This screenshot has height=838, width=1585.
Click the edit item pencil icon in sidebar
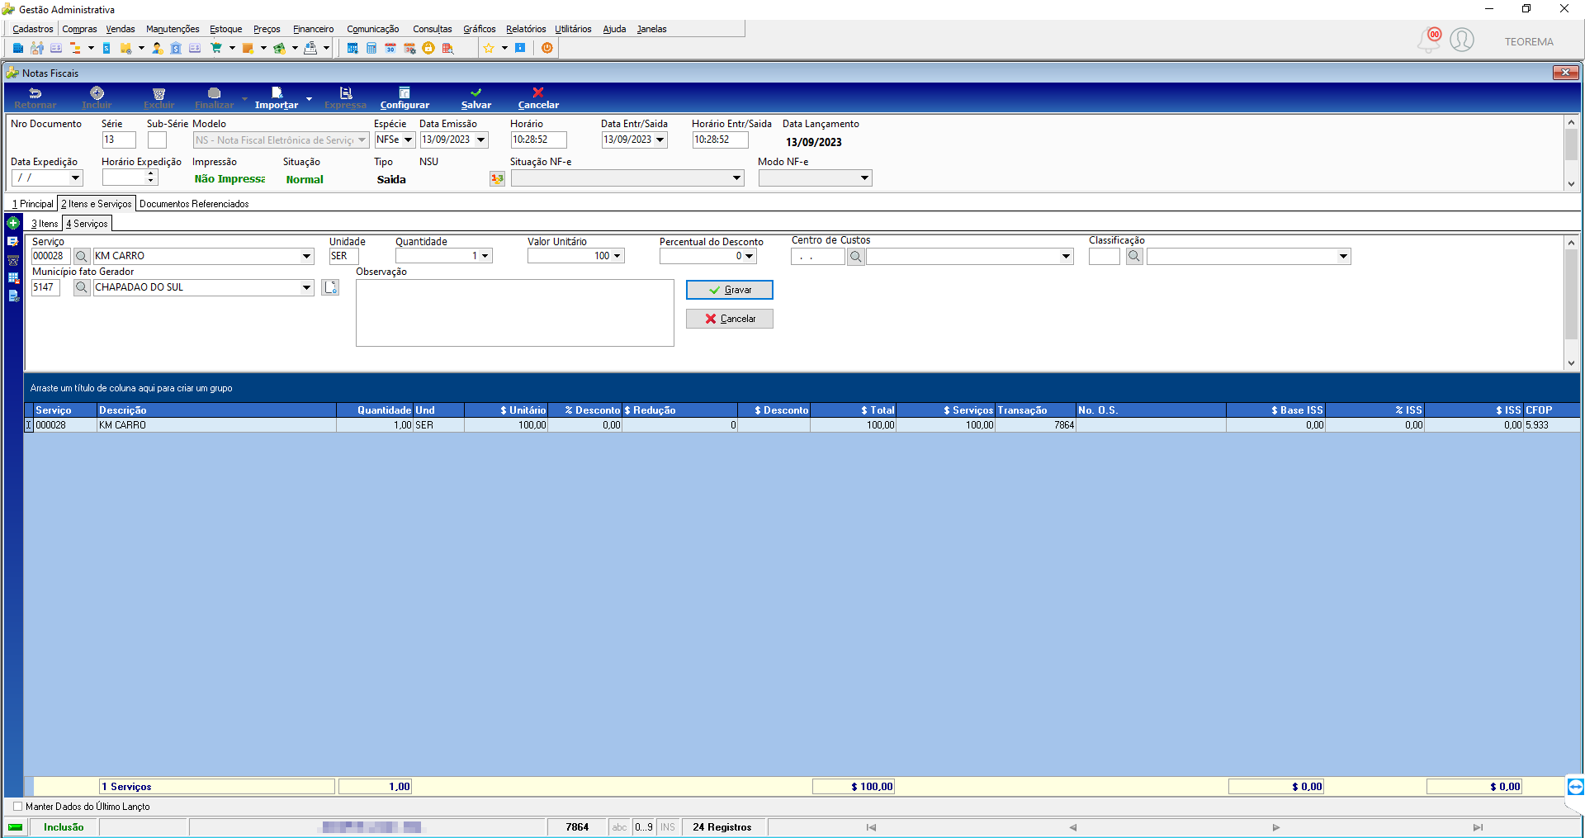(x=13, y=241)
